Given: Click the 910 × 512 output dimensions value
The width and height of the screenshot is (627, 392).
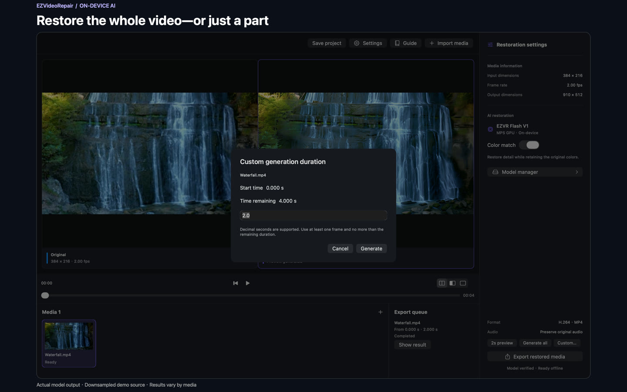Looking at the screenshot, I should coord(573,95).
